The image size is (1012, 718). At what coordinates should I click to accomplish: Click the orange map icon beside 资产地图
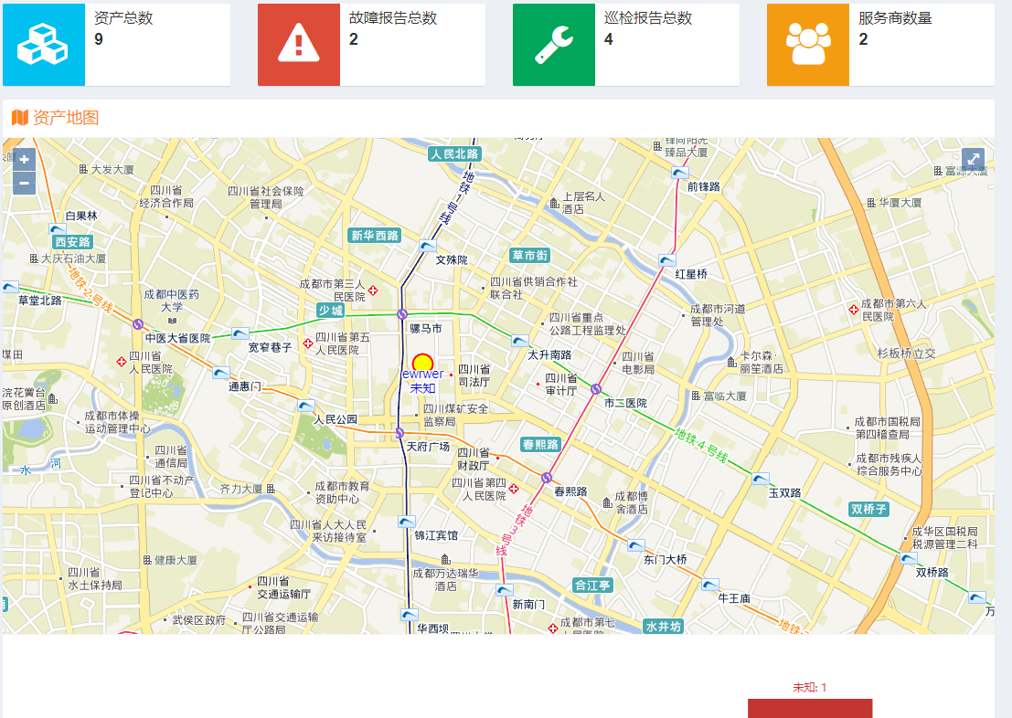[x=19, y=118]
